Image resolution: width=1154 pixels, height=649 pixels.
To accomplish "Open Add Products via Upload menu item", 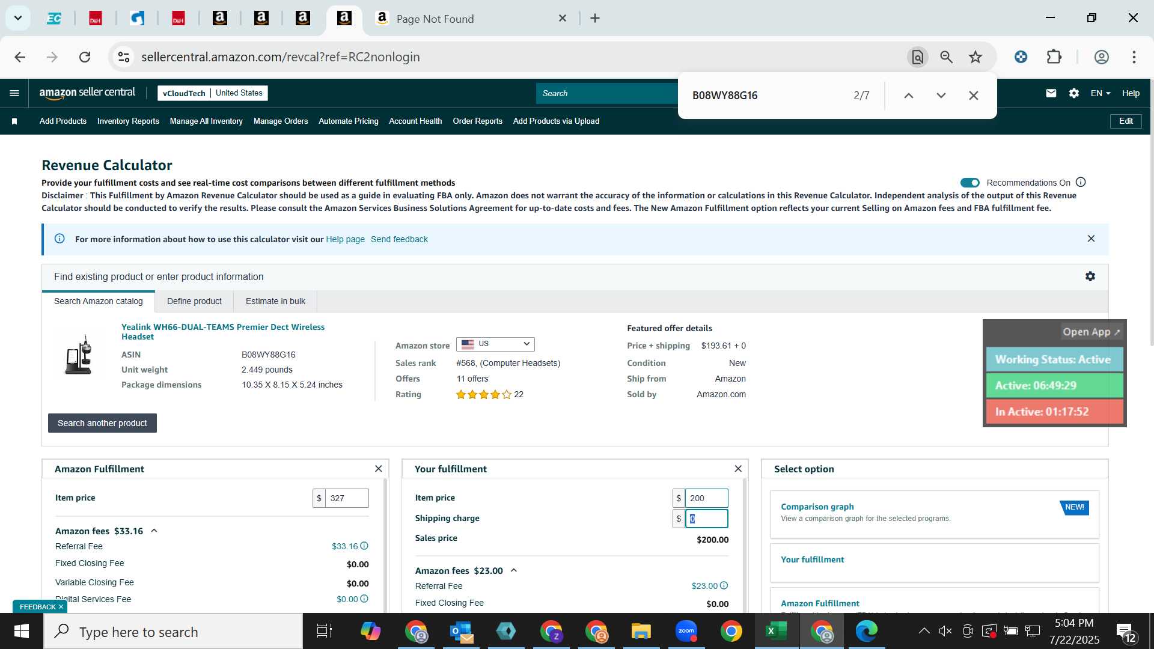I will point(556,121).
